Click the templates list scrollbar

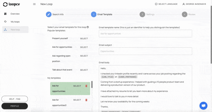click(x=92, y=85)
